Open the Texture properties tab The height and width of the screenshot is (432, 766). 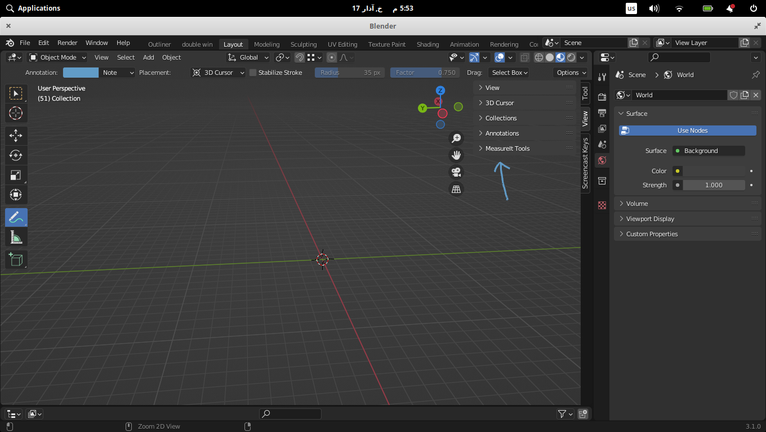pyautogui.click(x=602, y=205)
